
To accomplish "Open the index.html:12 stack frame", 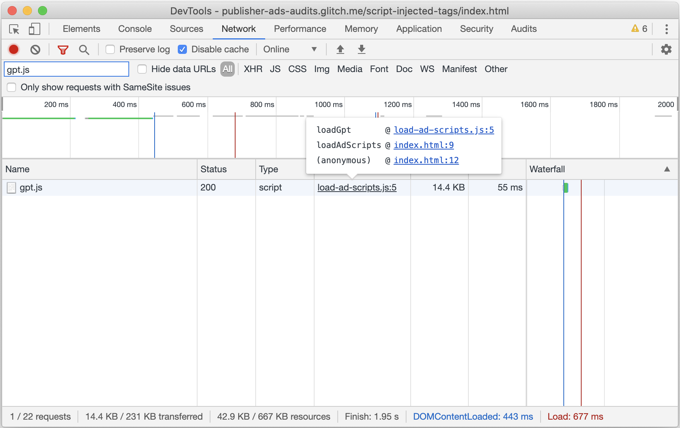I will [426, 160].
